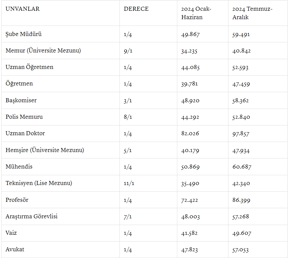This screenshot has width=288, height=258.
Task: Click the DERECE column header
Action: 136,9
